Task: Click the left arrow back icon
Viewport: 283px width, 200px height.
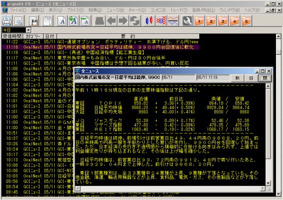Action: (111, 21)
